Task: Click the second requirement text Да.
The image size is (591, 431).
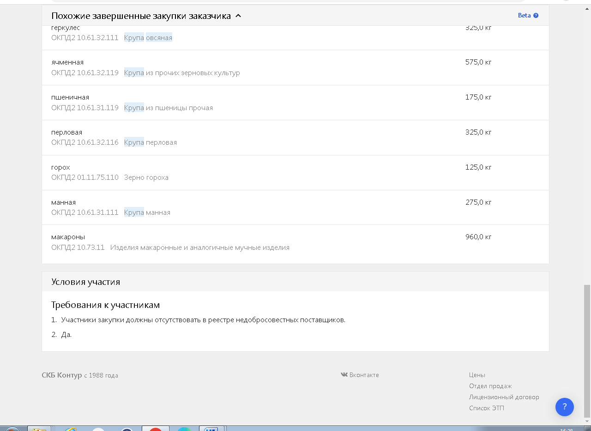Action: tap(66, 335)
